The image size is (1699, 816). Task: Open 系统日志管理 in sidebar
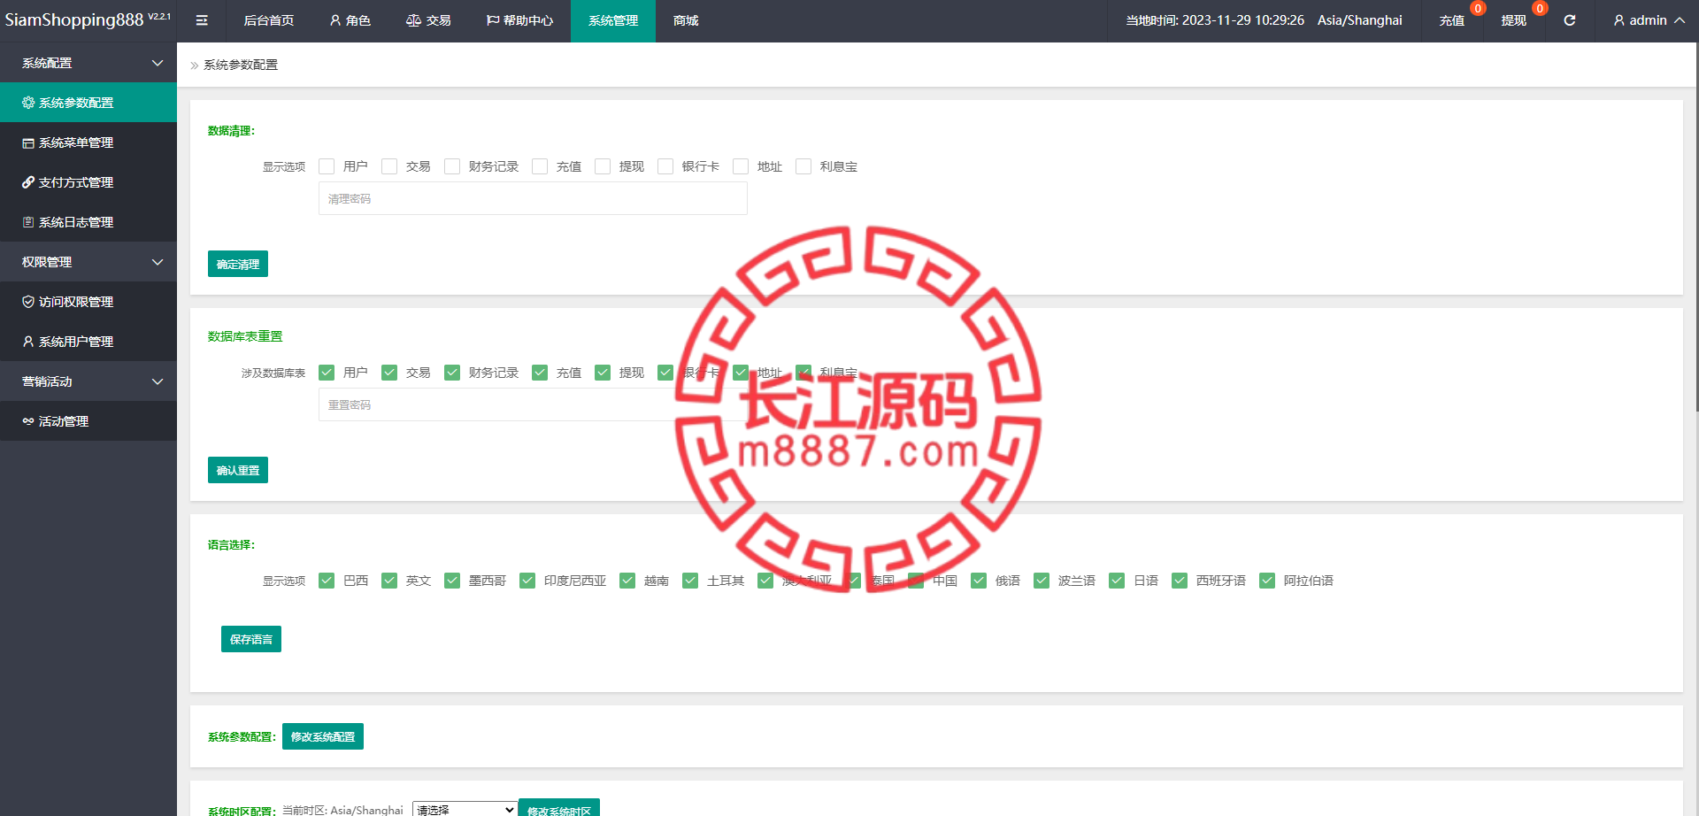click(88, 222)
